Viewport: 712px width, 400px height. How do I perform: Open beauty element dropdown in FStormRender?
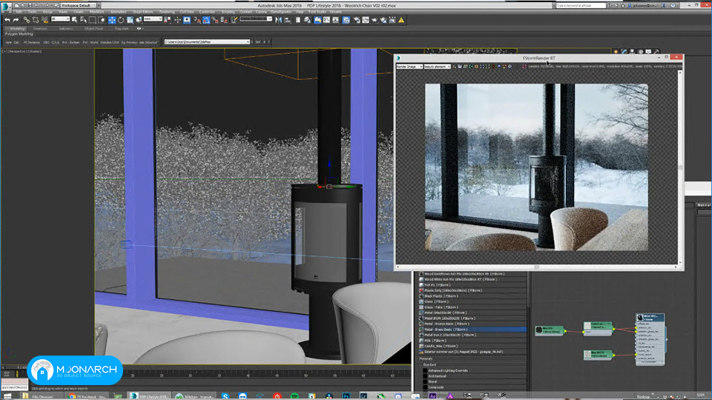click(x=438, y=66)
